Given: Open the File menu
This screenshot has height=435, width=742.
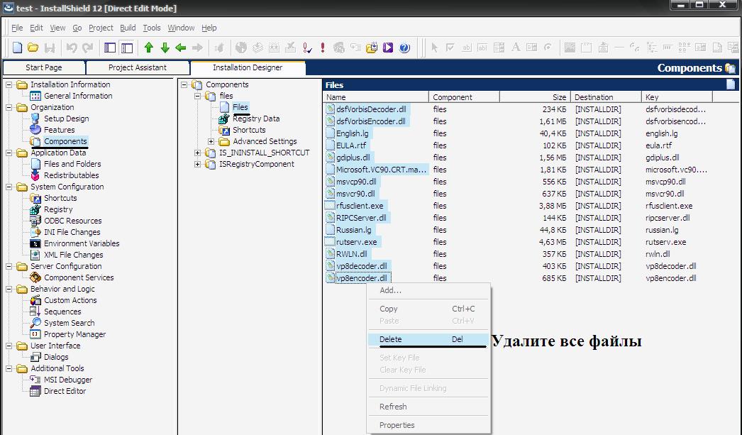Looking at the screenshot, I should pyautogui.click(x=17, y=28).
